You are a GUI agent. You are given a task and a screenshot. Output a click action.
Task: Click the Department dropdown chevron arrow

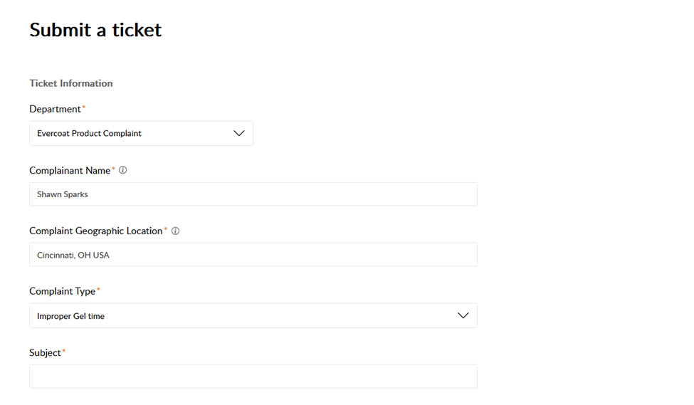pyautogui.click(x=239, y=133)
